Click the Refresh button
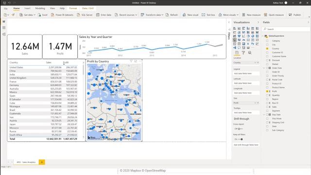This screenshot has width=311, height=175. click(172, 15)
